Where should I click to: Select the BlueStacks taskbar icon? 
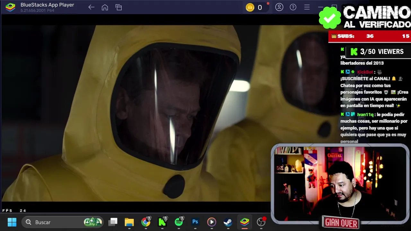pyautogui.click(x=245, y=222)
